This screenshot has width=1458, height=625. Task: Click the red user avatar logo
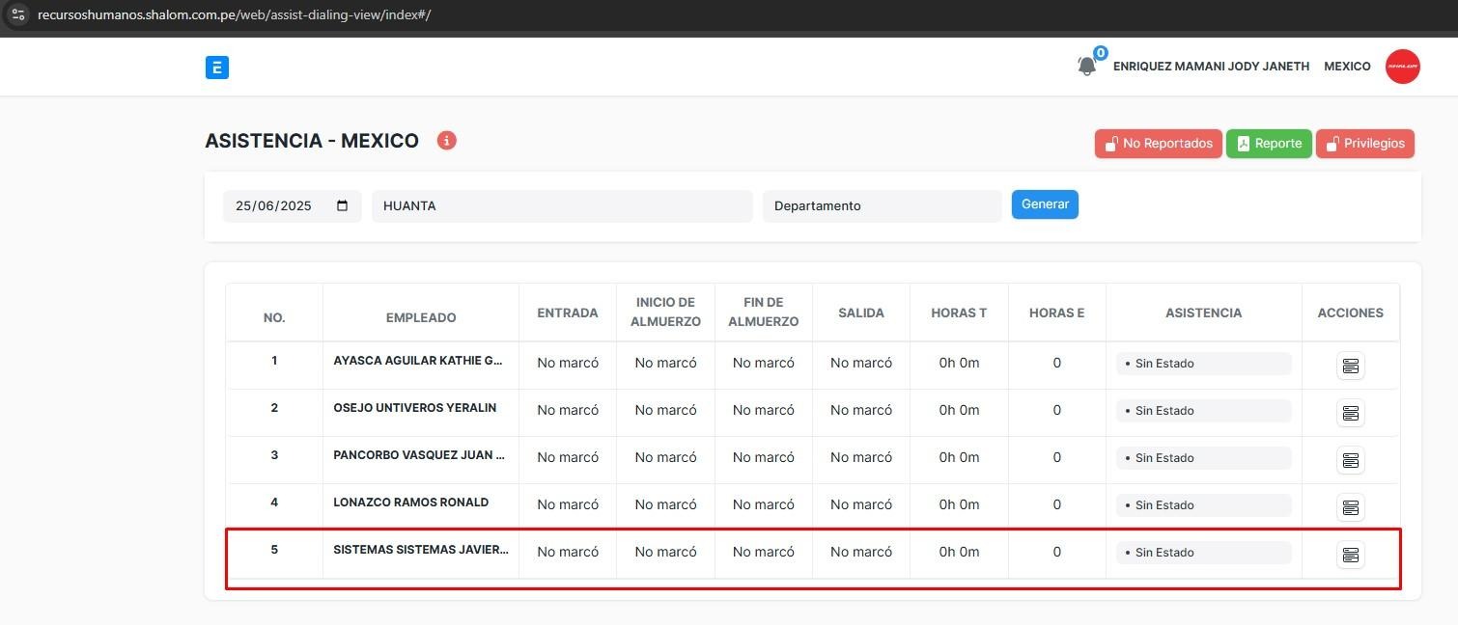pyautogui.click(x=1402, y=67)
